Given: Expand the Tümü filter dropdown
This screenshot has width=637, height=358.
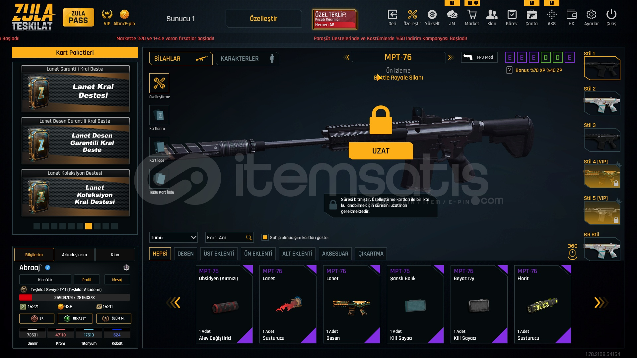Looking at the screenshot, I should tap(173, 237).
